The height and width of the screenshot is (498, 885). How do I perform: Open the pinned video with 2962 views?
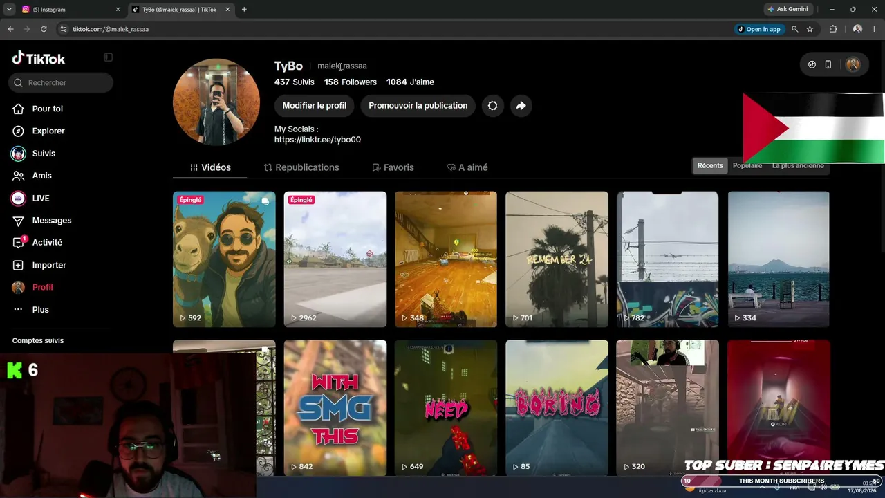tap(335, 259)
